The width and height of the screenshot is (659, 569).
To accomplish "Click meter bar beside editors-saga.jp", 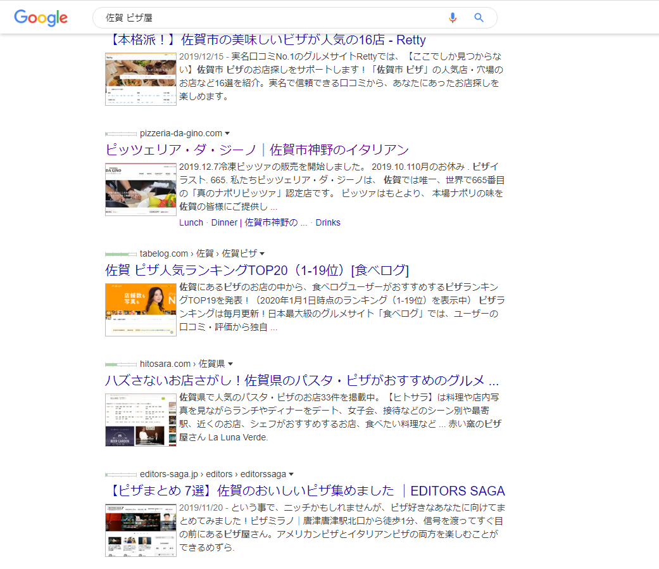I will pos(121,475).
